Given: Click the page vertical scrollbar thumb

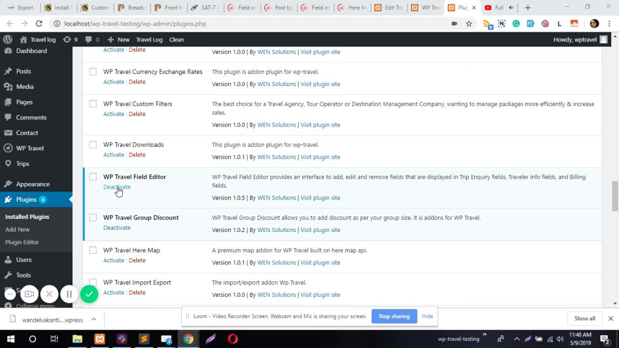Looking at the screenshot, I should (x=615, y=196).
